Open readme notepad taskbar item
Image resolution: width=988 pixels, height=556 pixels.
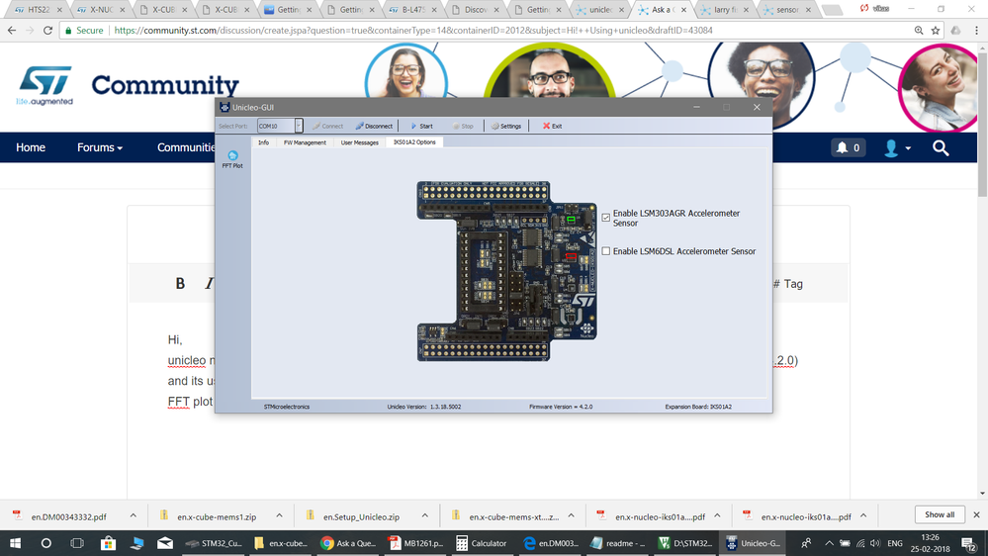[x=617, y=543]
